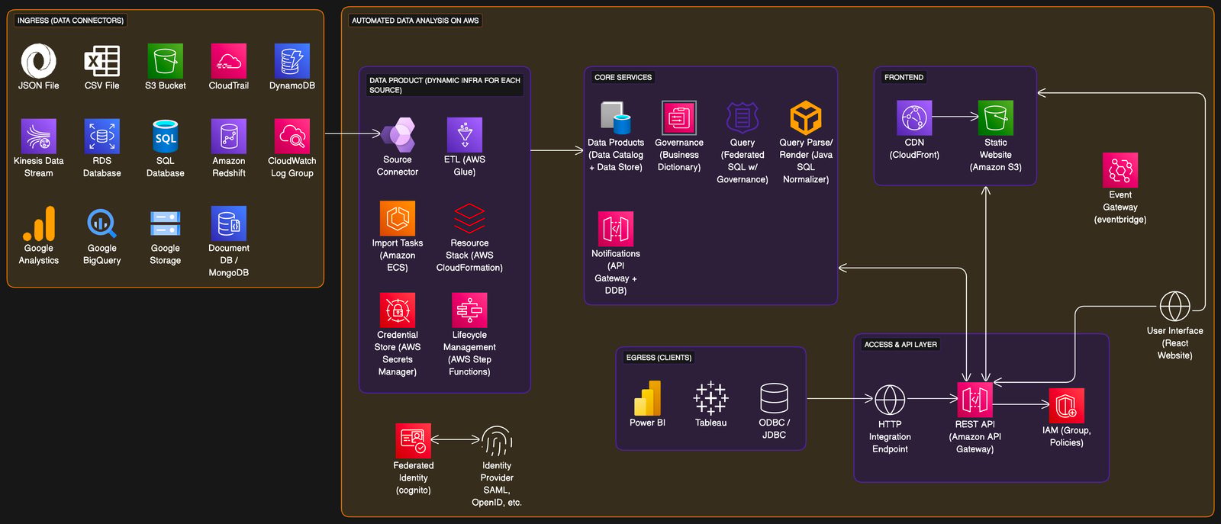Click the Data Products catalog icon
Viewport: 1221px width, 524px height.
615,118
